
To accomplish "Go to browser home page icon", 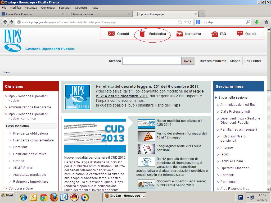I will pos(266,22).
